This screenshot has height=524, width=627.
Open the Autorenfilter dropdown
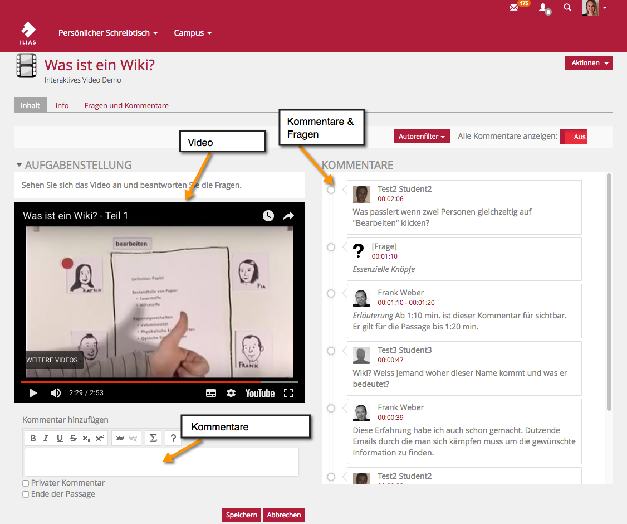coord(422,137)
